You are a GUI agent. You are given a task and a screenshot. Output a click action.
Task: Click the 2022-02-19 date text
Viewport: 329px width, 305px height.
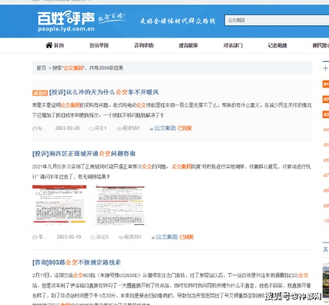point(69,237)
